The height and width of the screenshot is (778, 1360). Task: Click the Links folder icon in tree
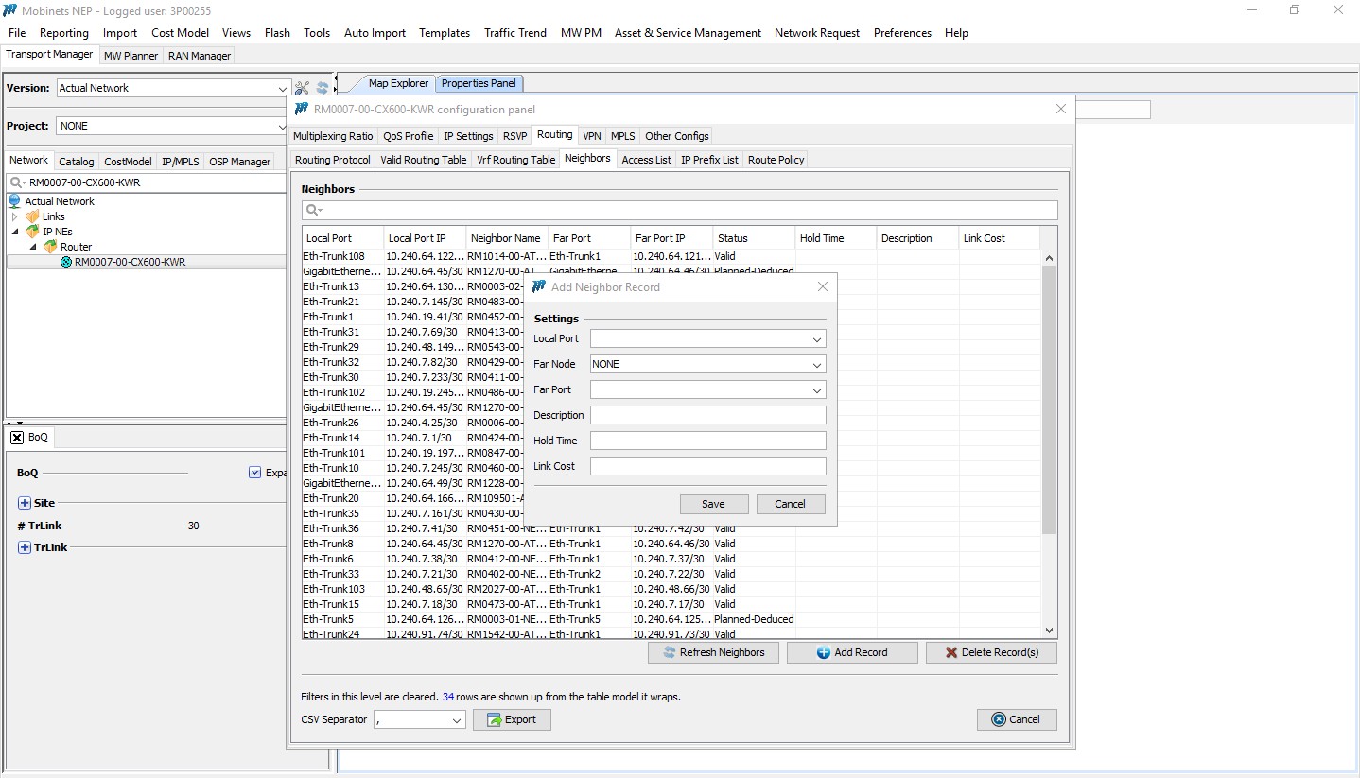pos(33,216)
